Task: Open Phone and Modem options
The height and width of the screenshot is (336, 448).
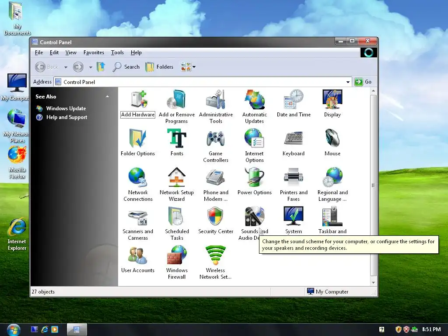Action: 216,185
